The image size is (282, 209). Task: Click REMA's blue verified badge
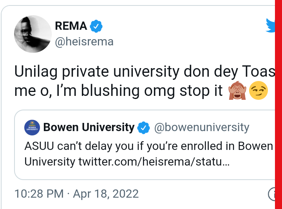96,27
